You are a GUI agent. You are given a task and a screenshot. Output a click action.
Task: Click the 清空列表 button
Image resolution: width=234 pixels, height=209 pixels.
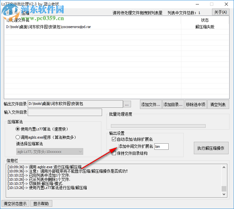click(218, 104)
